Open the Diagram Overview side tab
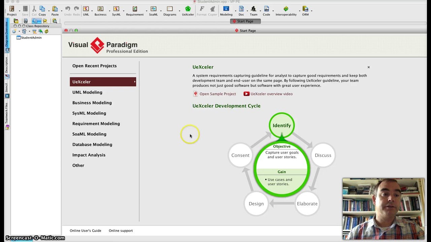The width and height of the screenshot is (431, 242). coord(7,36)
